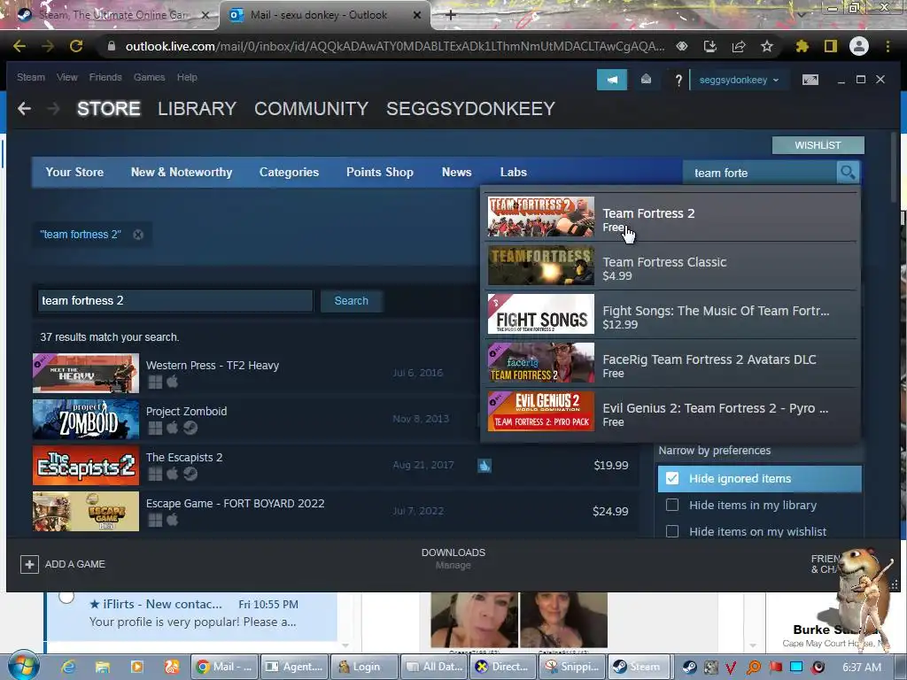
Task: Open the Steam inbox envelope icon
Action: [646, 80]
